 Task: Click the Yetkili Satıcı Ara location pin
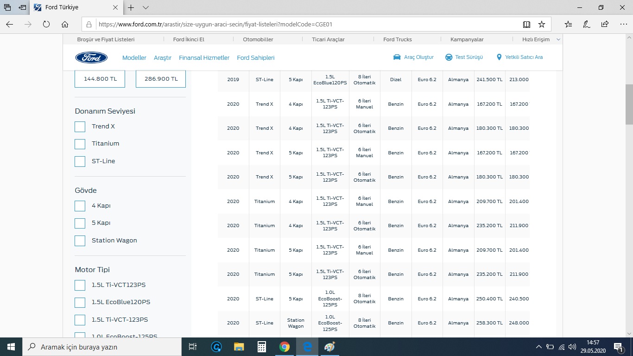499,57
